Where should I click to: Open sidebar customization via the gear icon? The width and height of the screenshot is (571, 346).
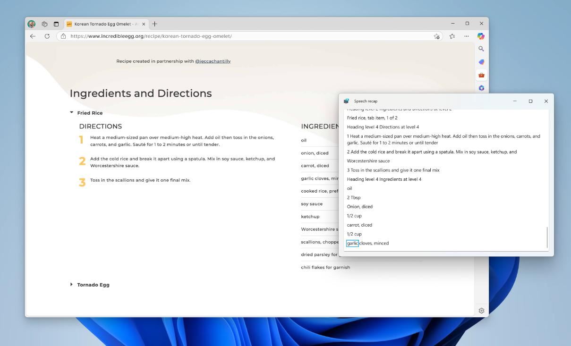pyautogui.click(x=481, y=310)
